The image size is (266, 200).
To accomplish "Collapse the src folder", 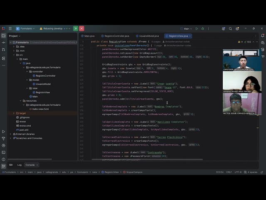I will click(14, 55).
